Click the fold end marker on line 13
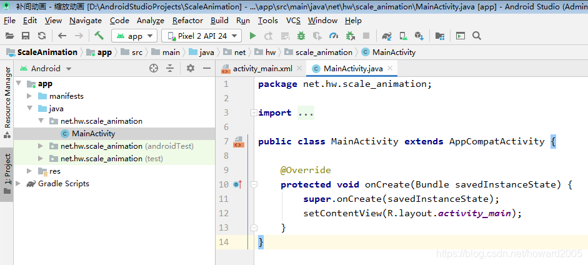 (254, 227)
